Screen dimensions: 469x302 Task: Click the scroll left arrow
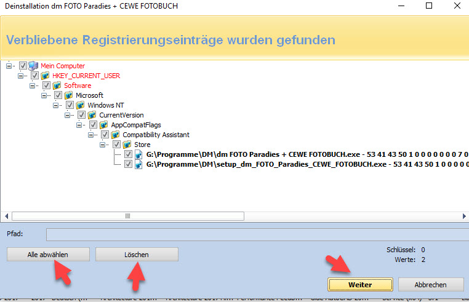pos(6,216)
